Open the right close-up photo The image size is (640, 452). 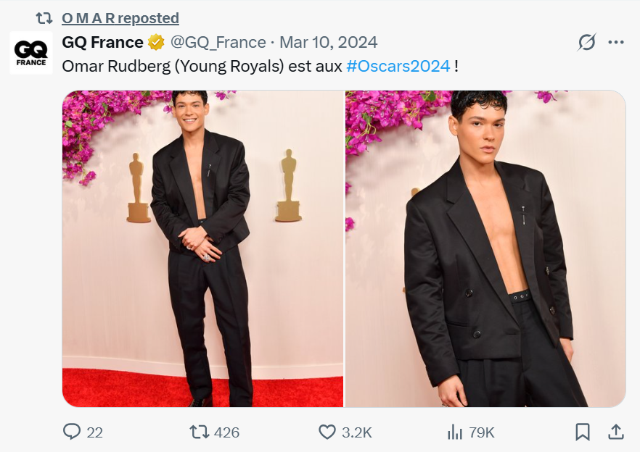485,248
